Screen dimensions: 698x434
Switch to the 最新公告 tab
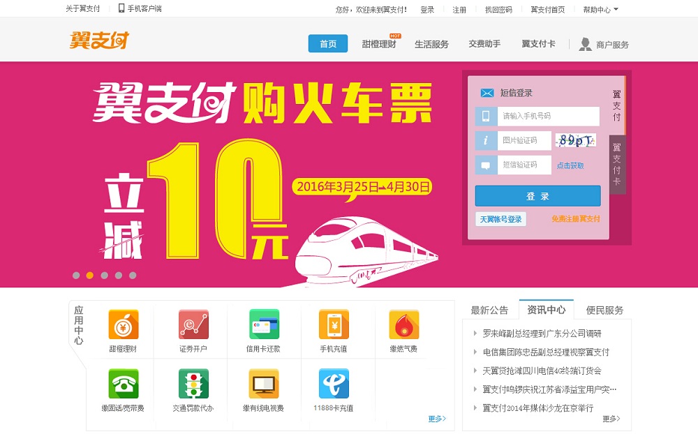490,310
